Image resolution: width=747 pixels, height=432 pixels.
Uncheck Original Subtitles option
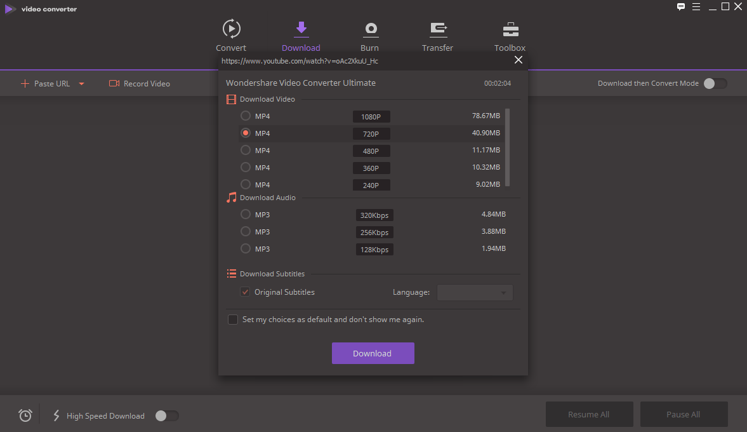[245, 292]
